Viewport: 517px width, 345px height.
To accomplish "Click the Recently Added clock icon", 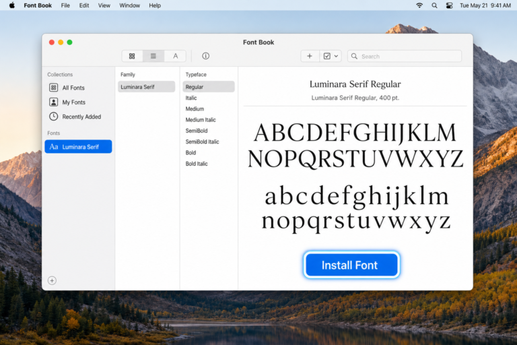I will (53, 117).
